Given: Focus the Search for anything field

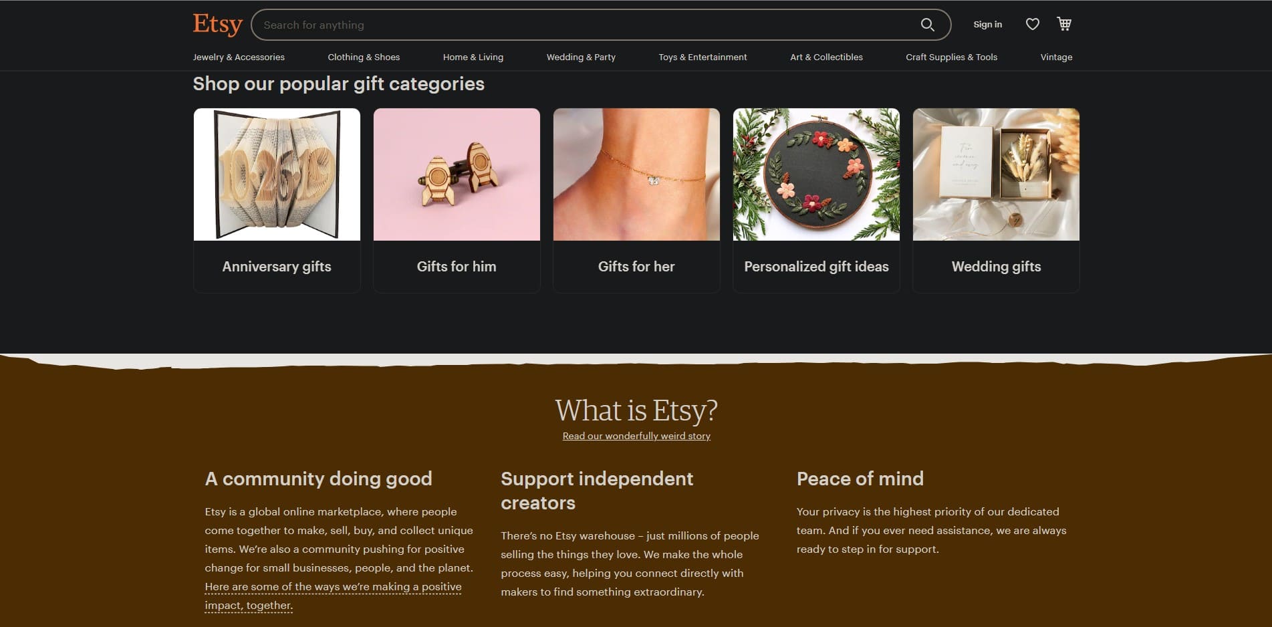Looking at the screenshot, I should [x=588, y=25].
